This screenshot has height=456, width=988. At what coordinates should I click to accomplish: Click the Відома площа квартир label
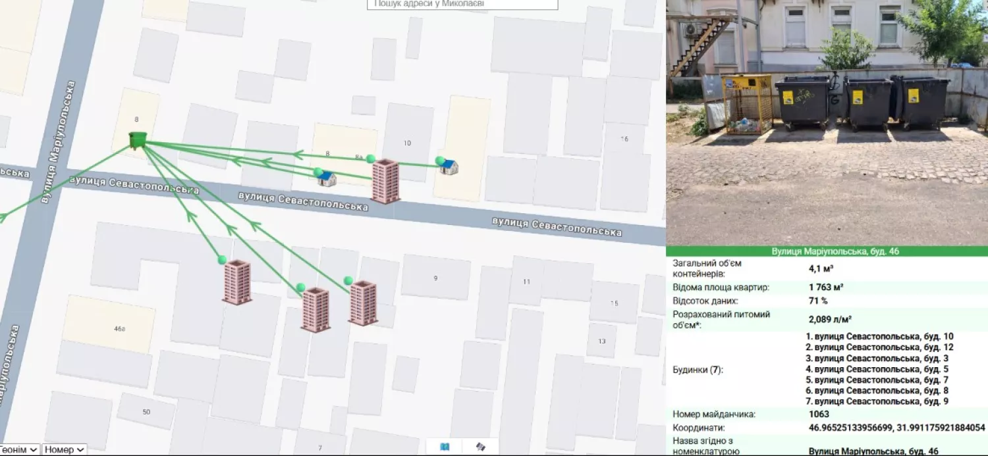coord(721,287)
